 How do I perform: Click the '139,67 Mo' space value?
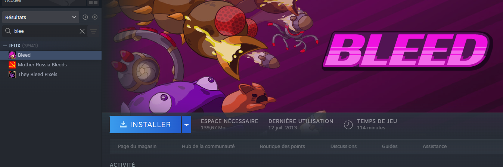point(213,128)
